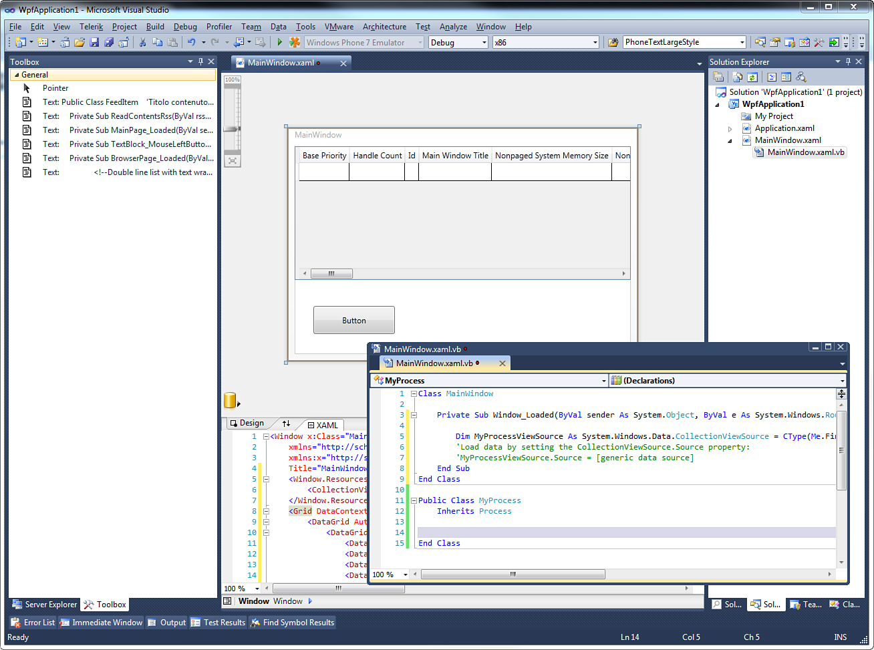Collapse the General toolbox group
Viewport: 874px width, 650px height.
17,75
